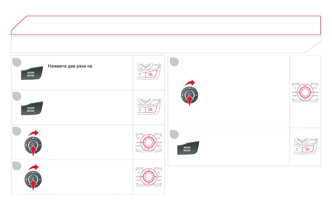The image size is (332, 221).
Task: Click the red up arrow on the fourth-step dial
Action: (33, 183)
